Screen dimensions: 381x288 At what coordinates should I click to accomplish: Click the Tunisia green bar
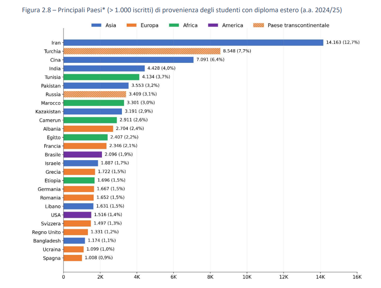pos(101,77)
